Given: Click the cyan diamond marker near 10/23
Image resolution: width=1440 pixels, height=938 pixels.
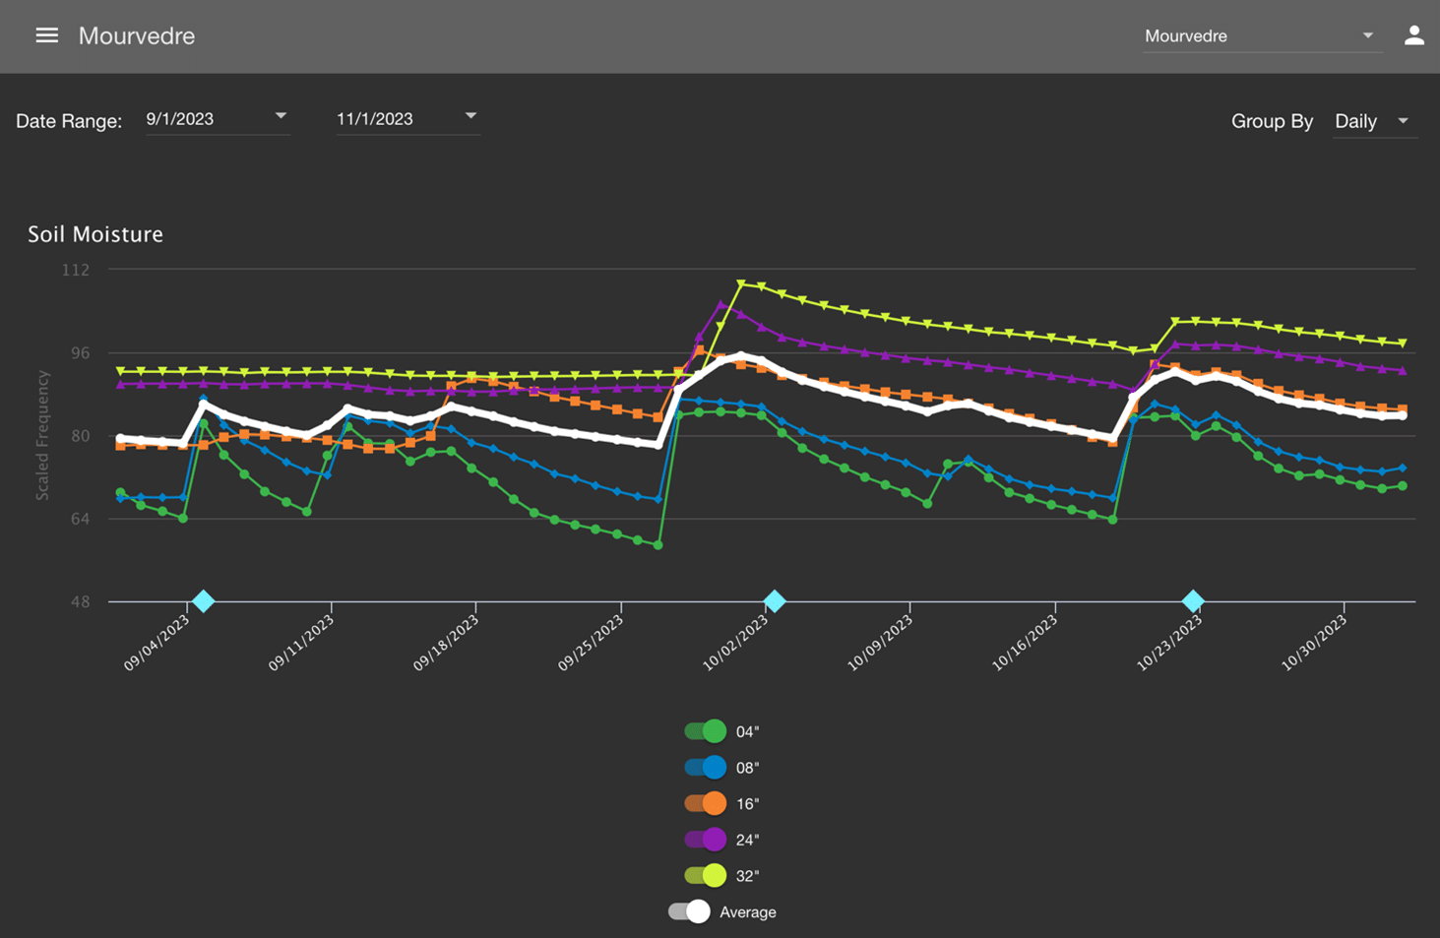Looking at the screenshot, I should tap(1193, 601).
